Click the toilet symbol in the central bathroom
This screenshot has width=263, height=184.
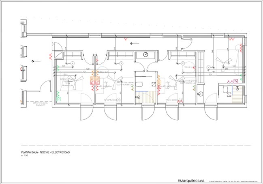[x=139, y=84]
